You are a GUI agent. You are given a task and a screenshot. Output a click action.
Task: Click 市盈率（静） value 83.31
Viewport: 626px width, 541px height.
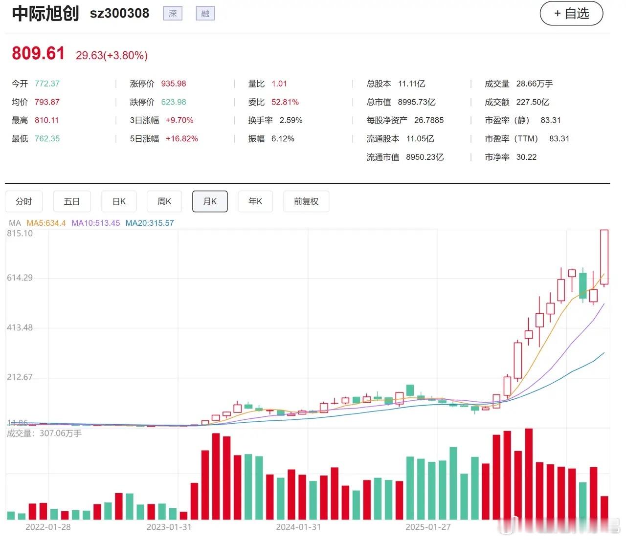(x=551, y=120)
